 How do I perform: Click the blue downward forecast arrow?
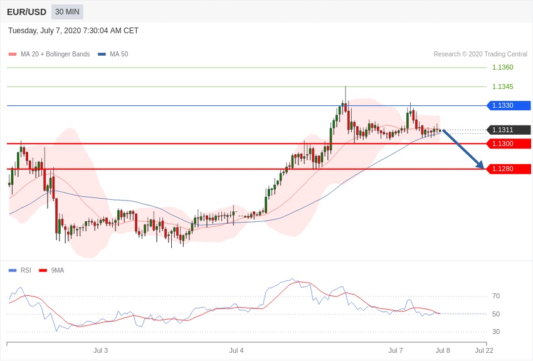pyautogui.click(x=463, y=149)
